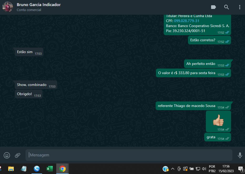Open the Windows notification center
The width and height of the screenshot is (245, 174).
pos(240,169)
